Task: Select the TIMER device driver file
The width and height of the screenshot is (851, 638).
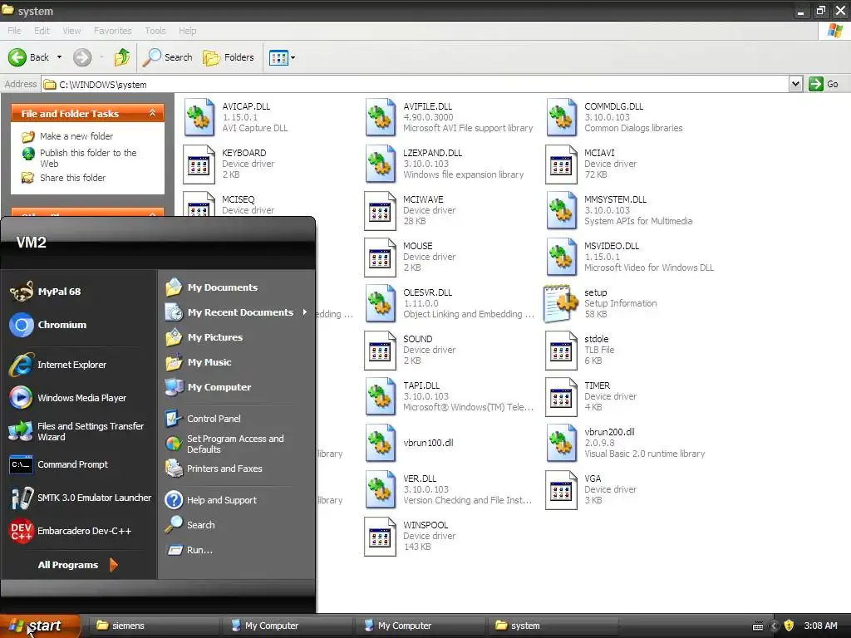Action: click(x=591, y=396)
